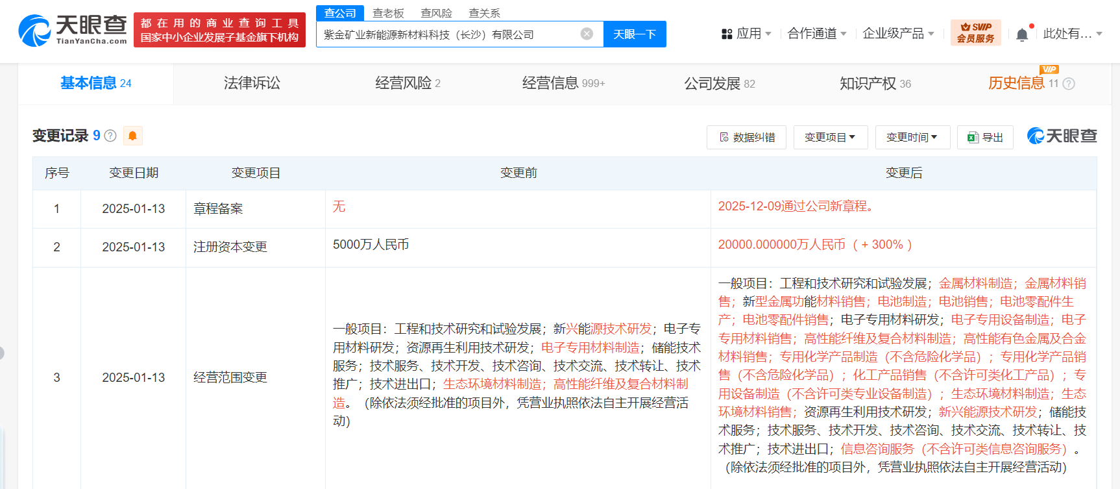The width and height of the screenshot is (1120, 489).
Task: Click the SVIP member service badge
Action: tap(976, 32)
